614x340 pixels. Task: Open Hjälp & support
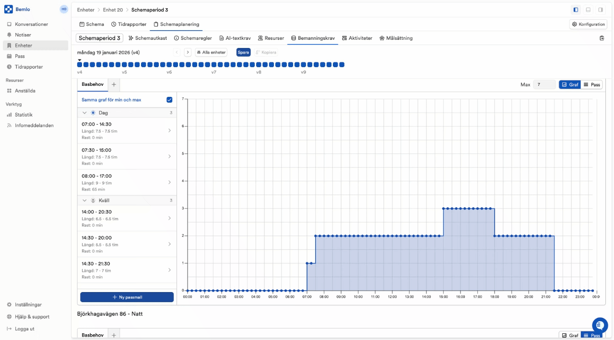(32, 317)
